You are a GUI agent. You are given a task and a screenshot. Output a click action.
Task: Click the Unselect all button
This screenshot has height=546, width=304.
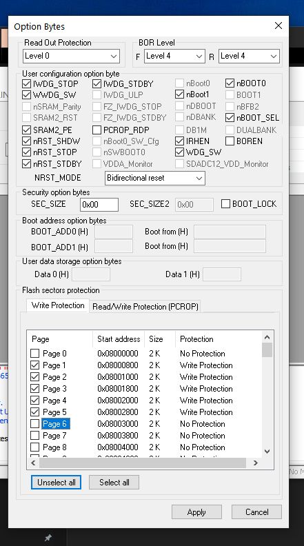56,483
